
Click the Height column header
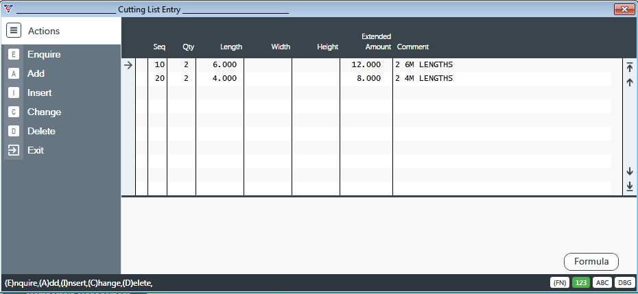tap(327, 47)
